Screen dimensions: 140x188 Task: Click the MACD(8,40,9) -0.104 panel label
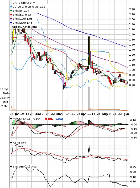(x=27, y=119)
